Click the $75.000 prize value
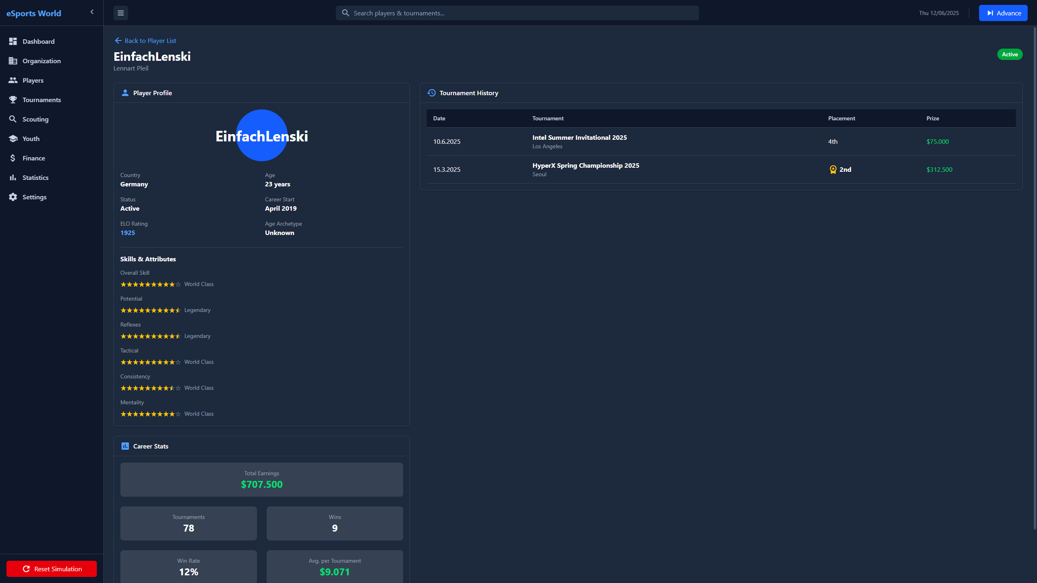This screenshot has height=583, width=1037. pyautogui.click(x=938, y=141)
